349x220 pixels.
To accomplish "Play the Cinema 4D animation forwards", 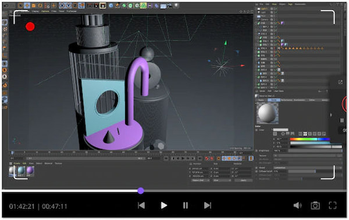I will [183, 158].
